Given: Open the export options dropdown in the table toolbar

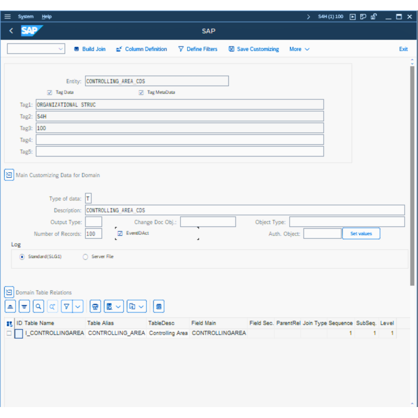Looking at the screenshot, I should [119, 306].
